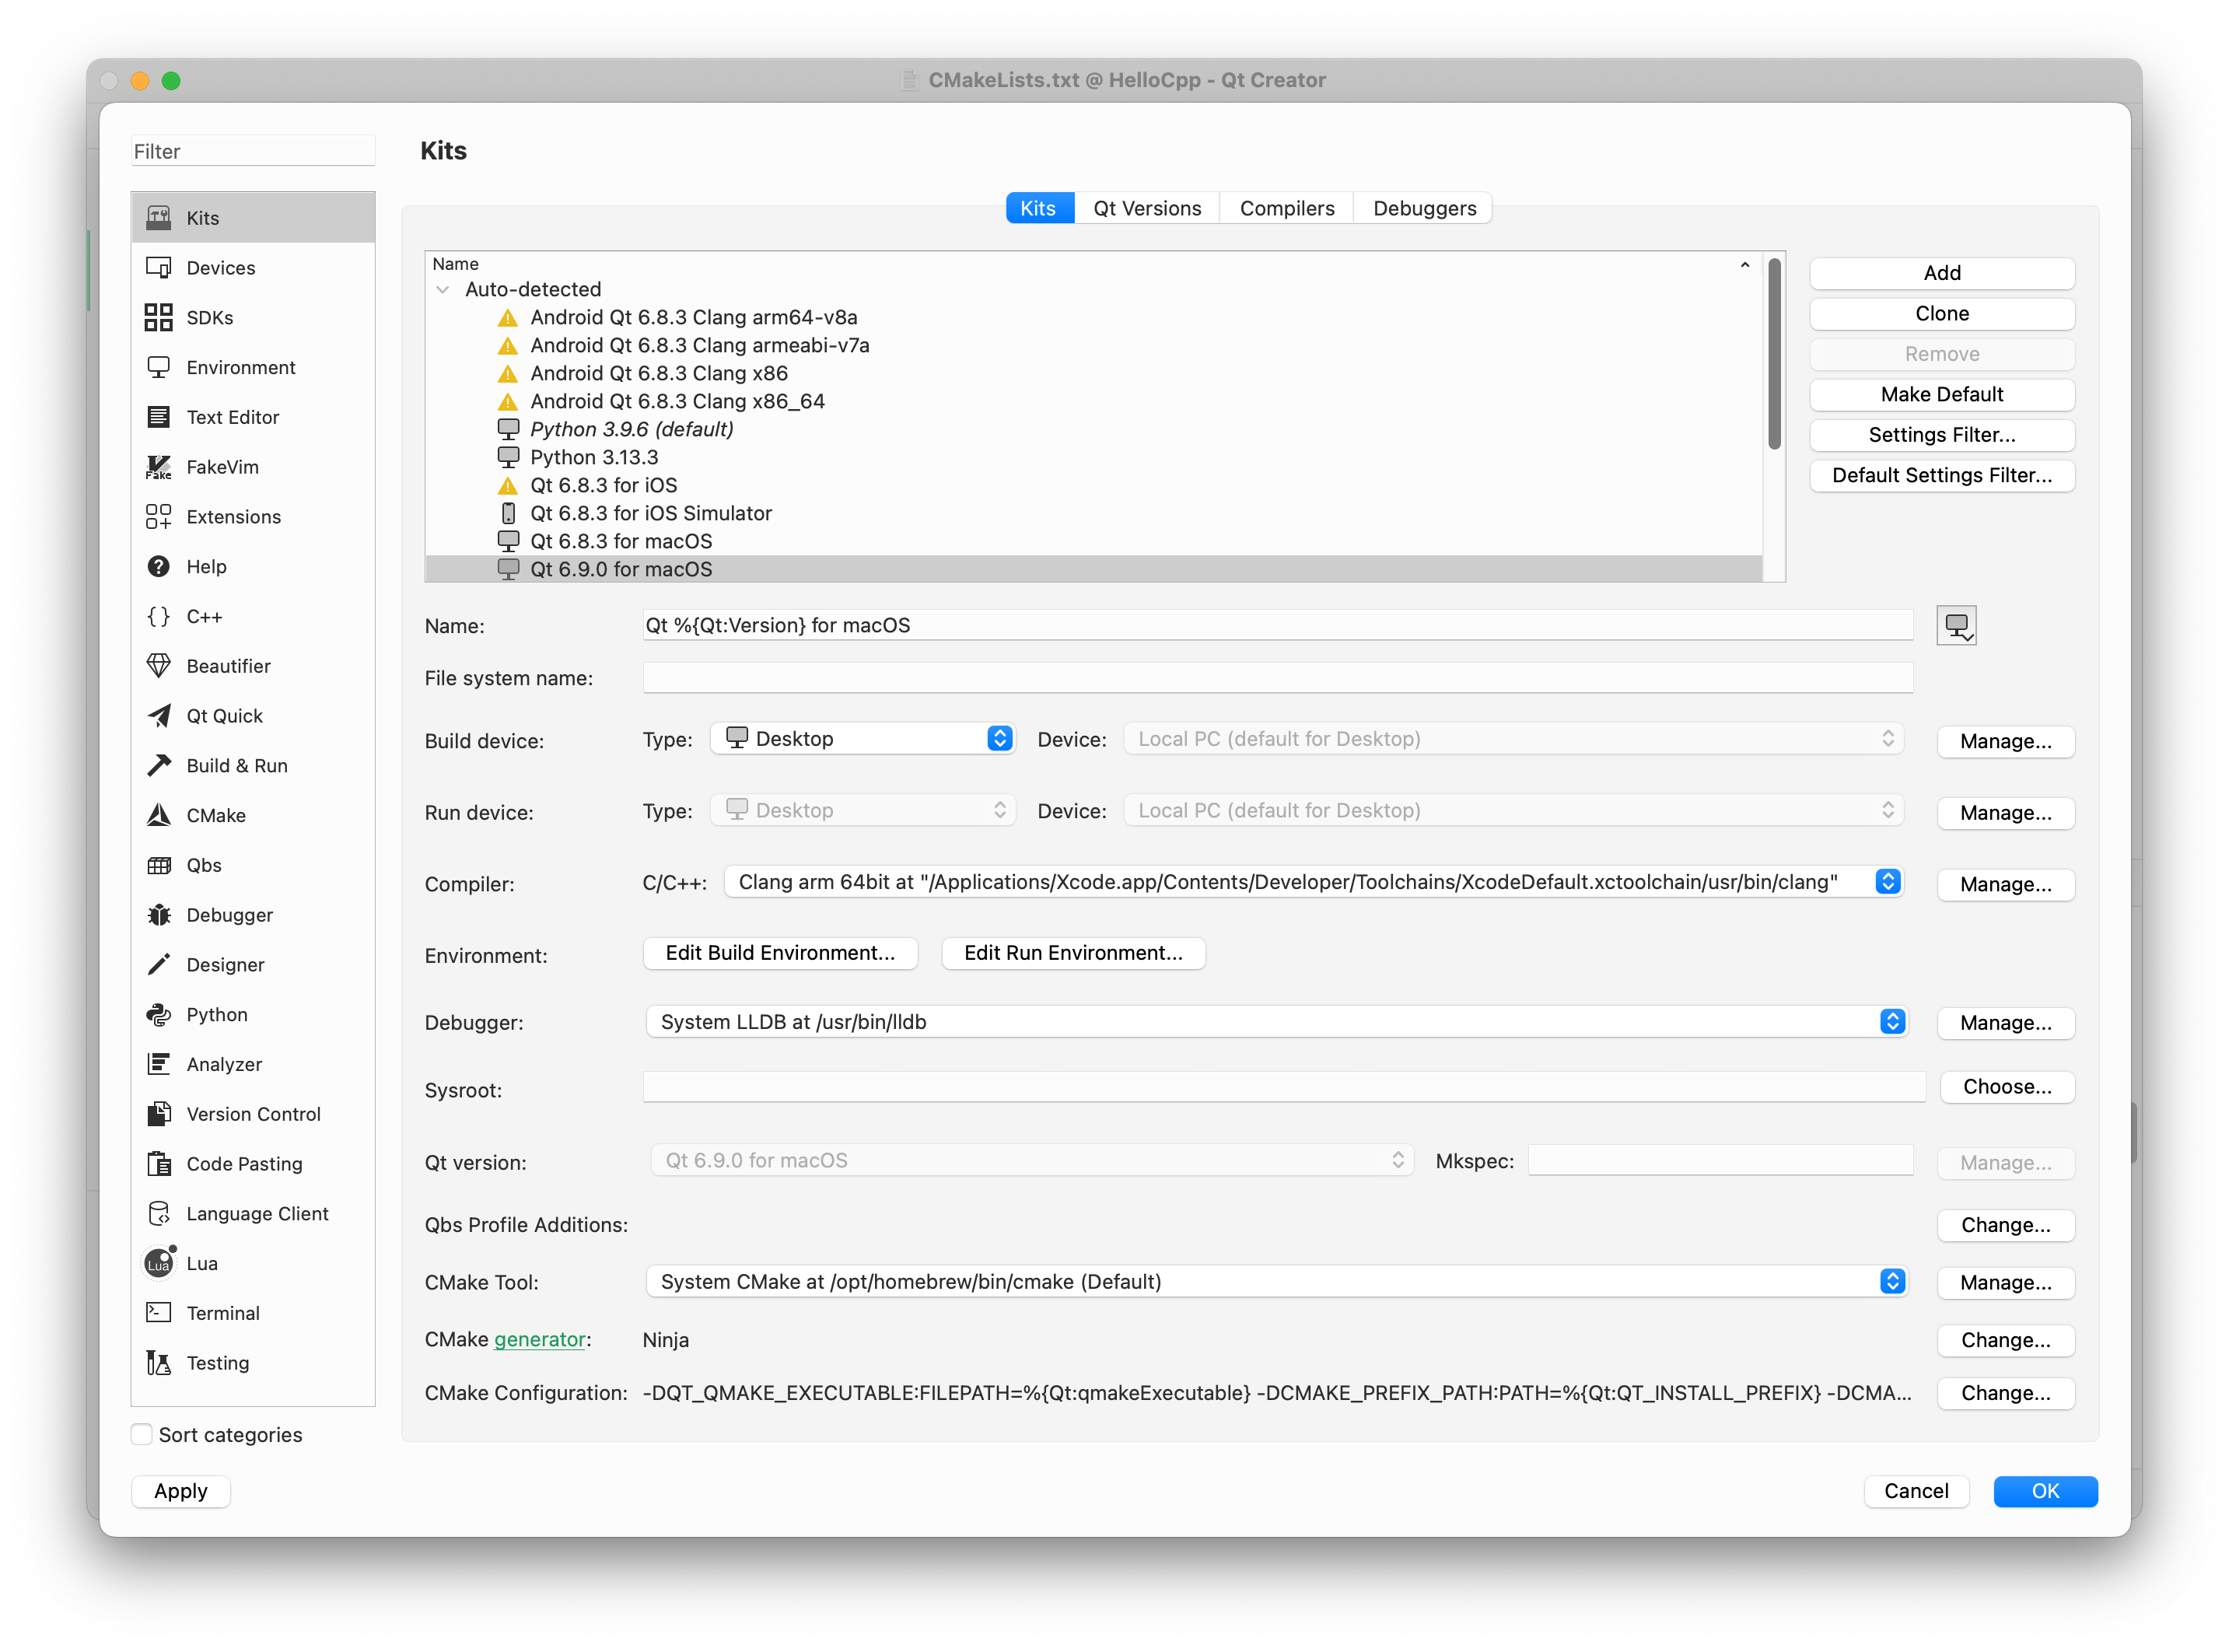Open the Kits category in the sidebar

point(253,217)
